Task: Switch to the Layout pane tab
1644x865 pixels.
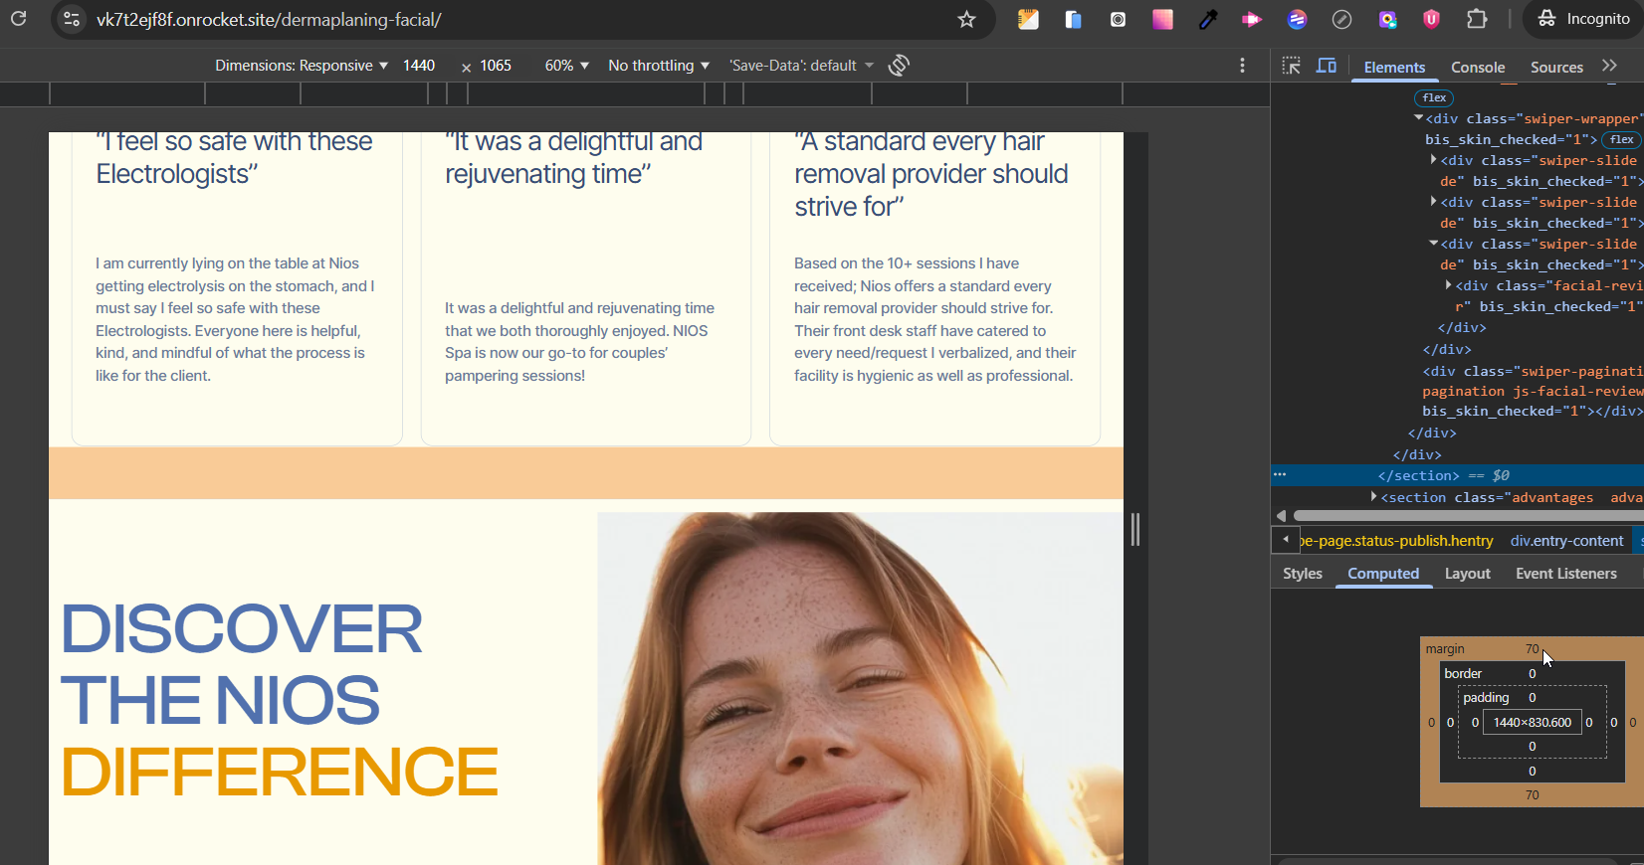Action: [1468, 574]
